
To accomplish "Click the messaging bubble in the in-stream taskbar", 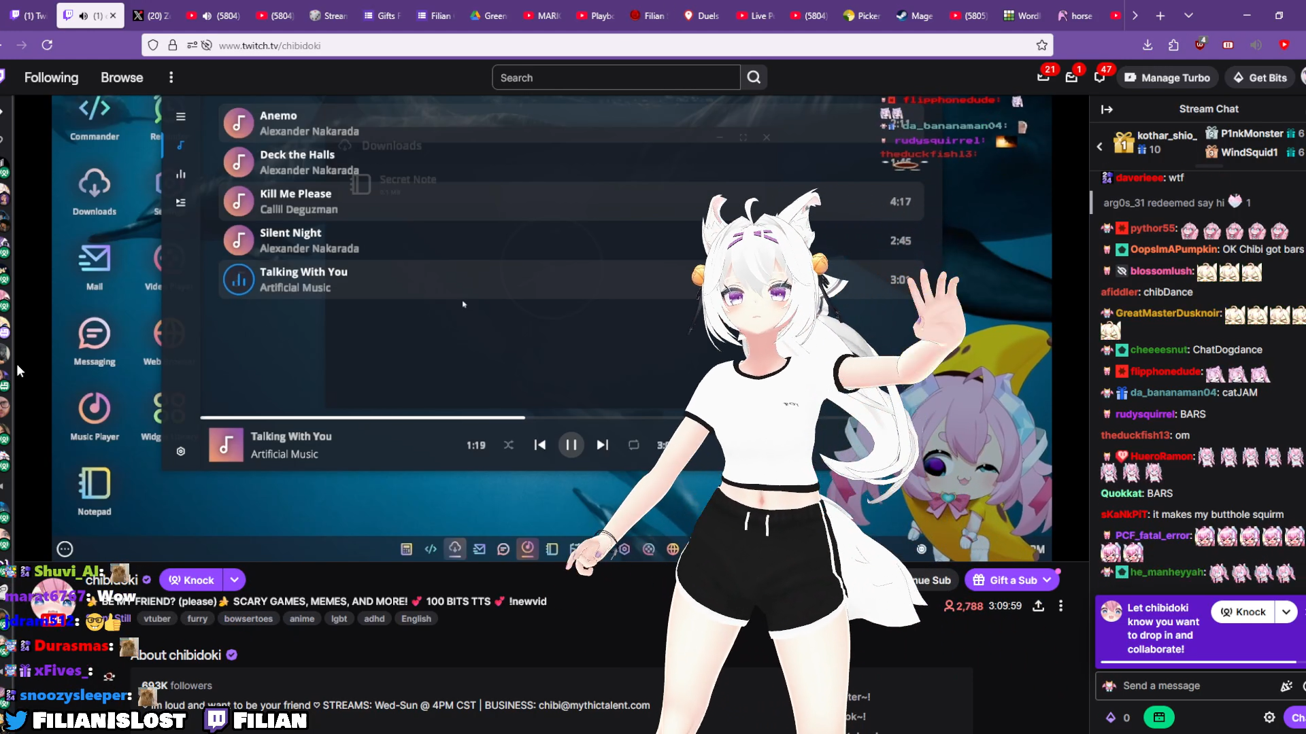I will coord(503,549).
